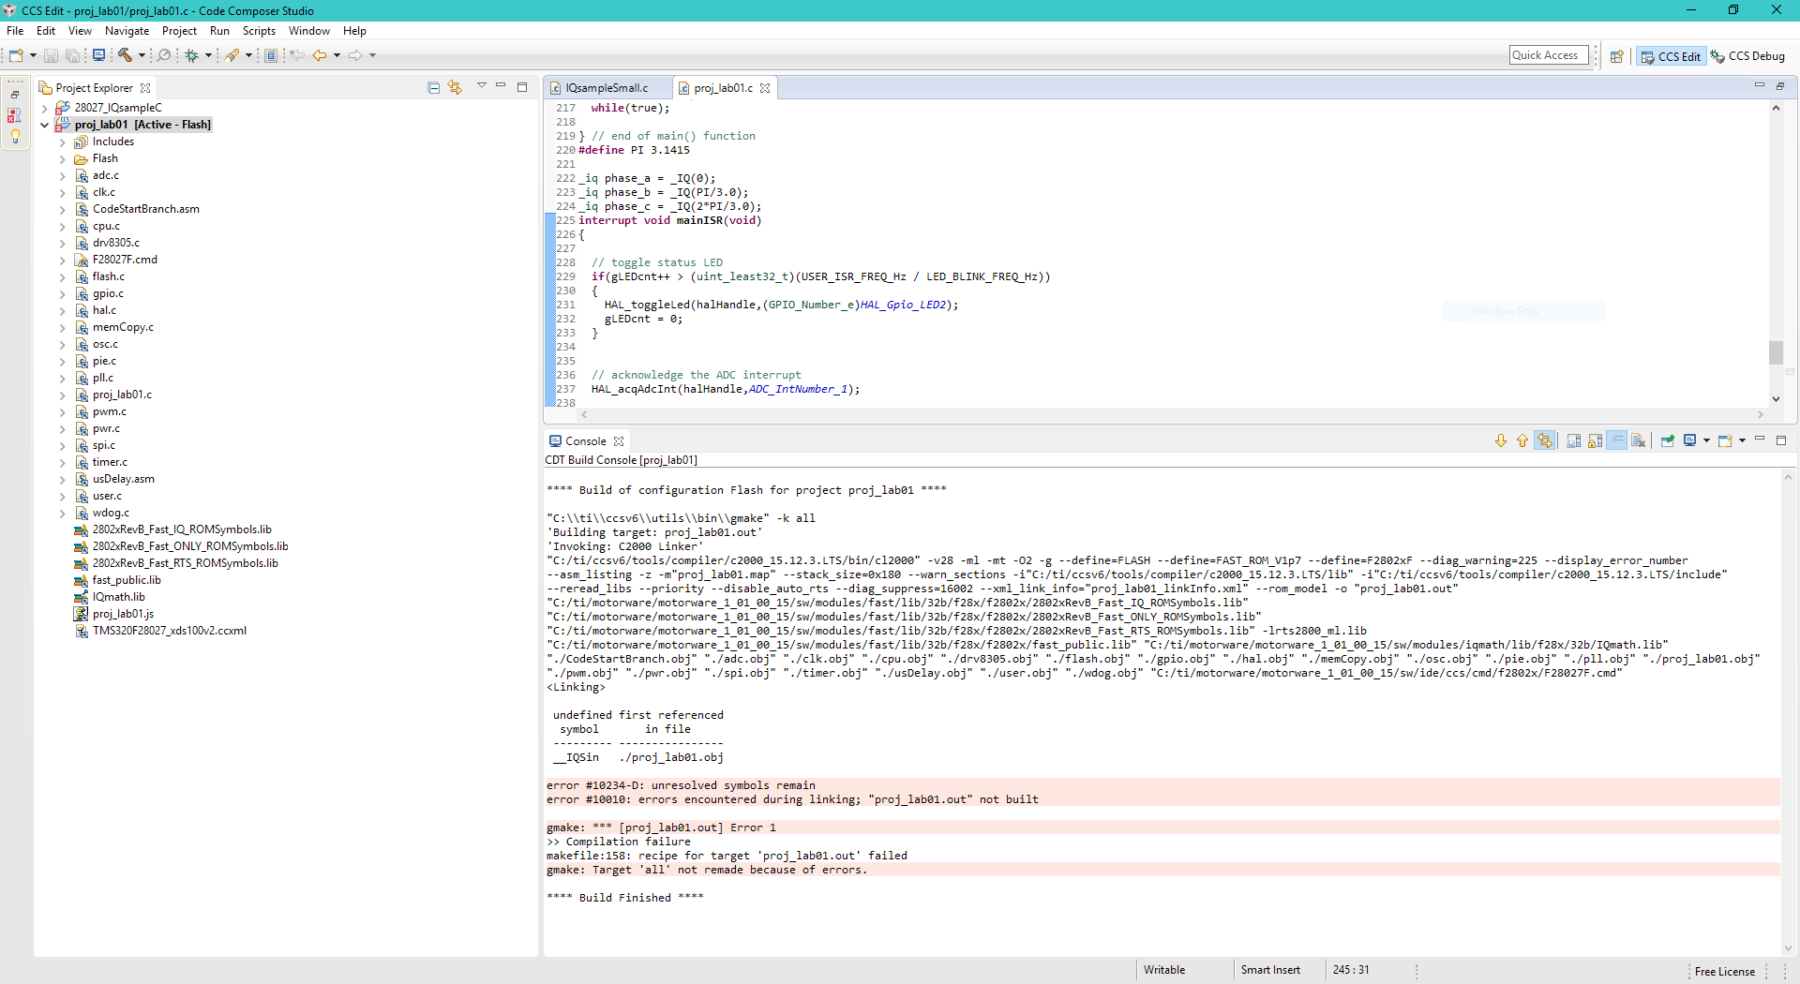Viewport: 1800px width, 984px height.
Task: Open the back navigation history dropdown
Action: [337, 55]
